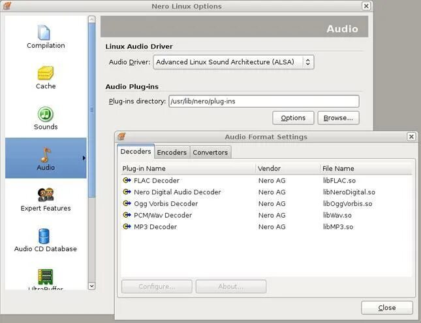Click the sidebar vertical scrollbar thumb
Screen dimensions: 421x323
coord(91,110)
